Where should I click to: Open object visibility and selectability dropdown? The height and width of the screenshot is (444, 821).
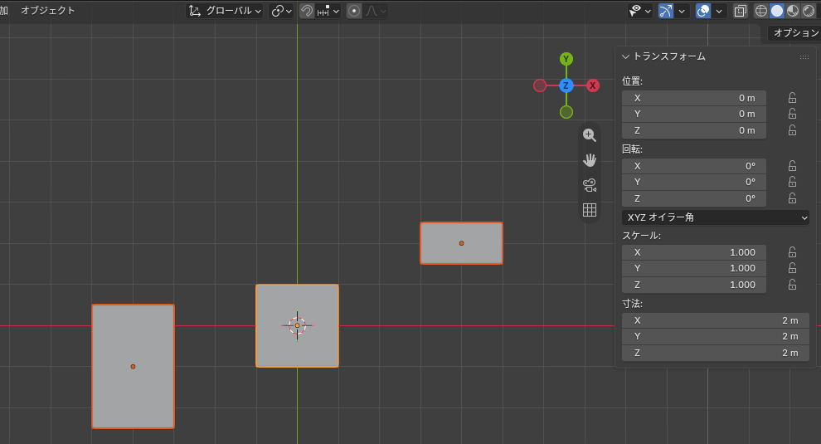(640, 11)
